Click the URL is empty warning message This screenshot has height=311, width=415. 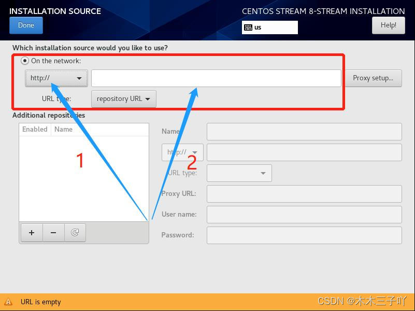click(x=40, y=302)
